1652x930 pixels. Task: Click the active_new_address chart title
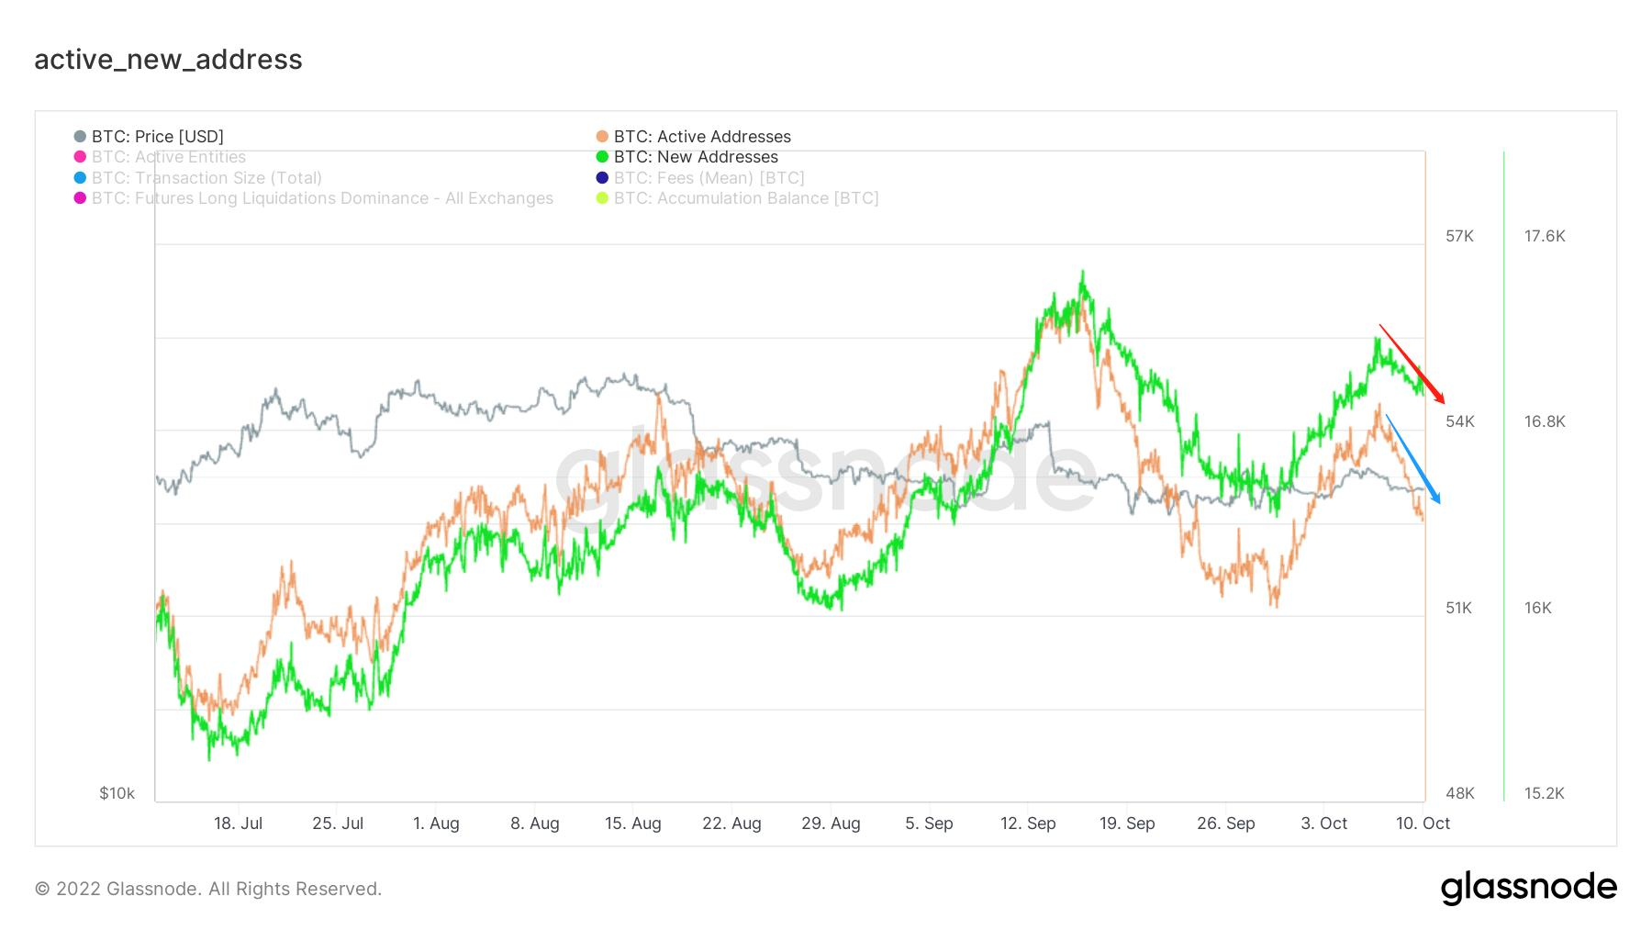tap(168, 60)
